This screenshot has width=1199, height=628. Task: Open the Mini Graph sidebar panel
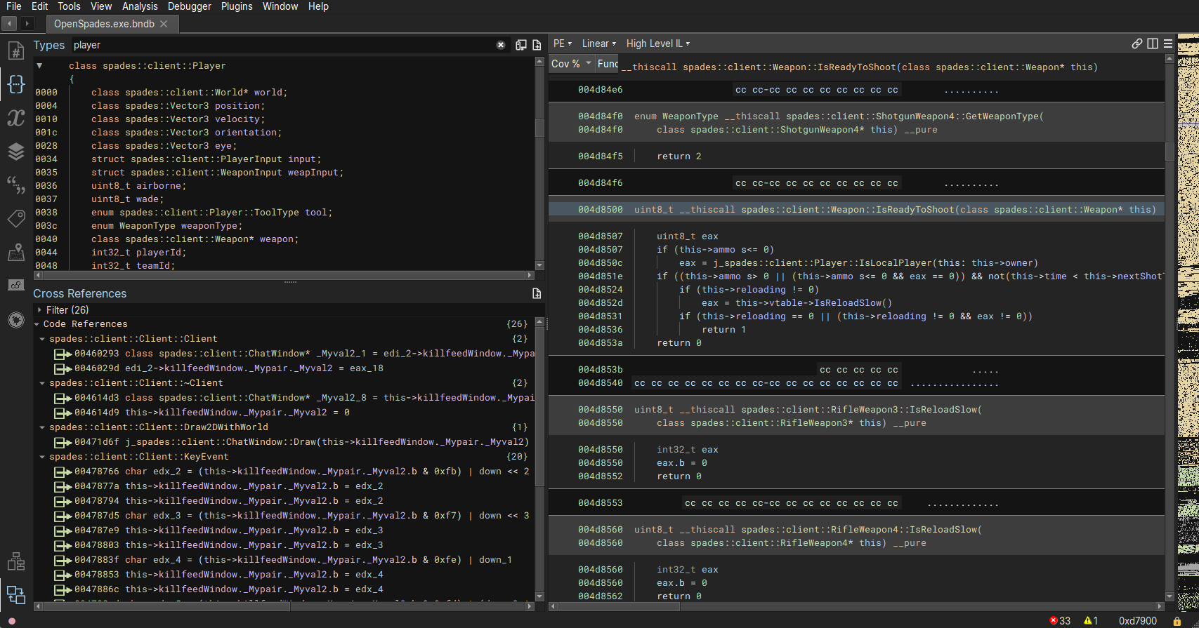(15, 561)
